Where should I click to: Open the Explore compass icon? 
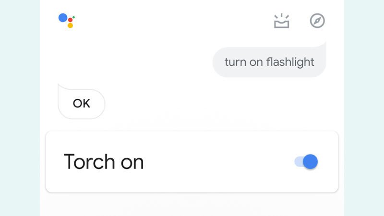[317, 21]
